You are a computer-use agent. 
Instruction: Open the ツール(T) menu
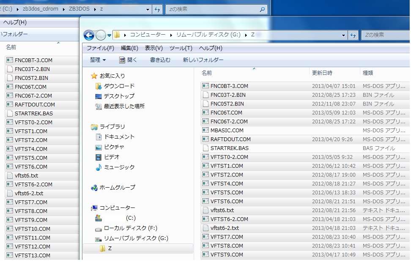pos(181,48)
